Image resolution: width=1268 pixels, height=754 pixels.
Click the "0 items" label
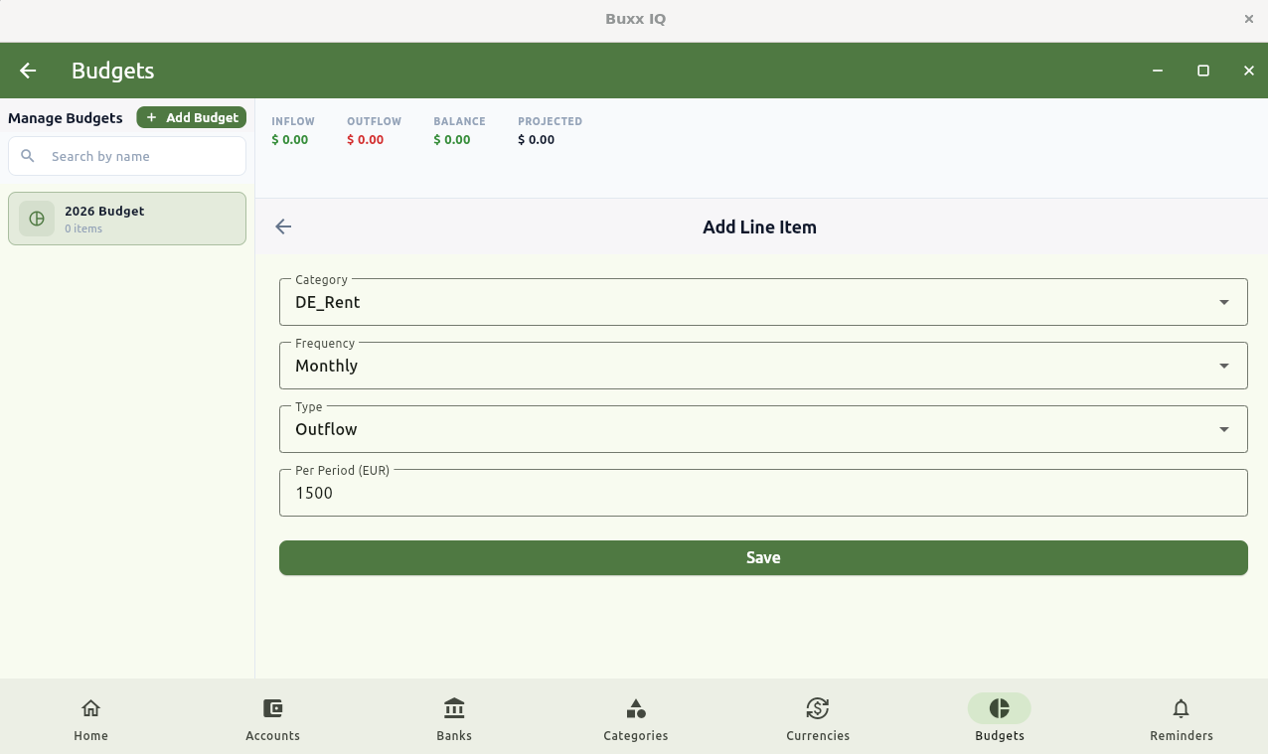[83, 228]
